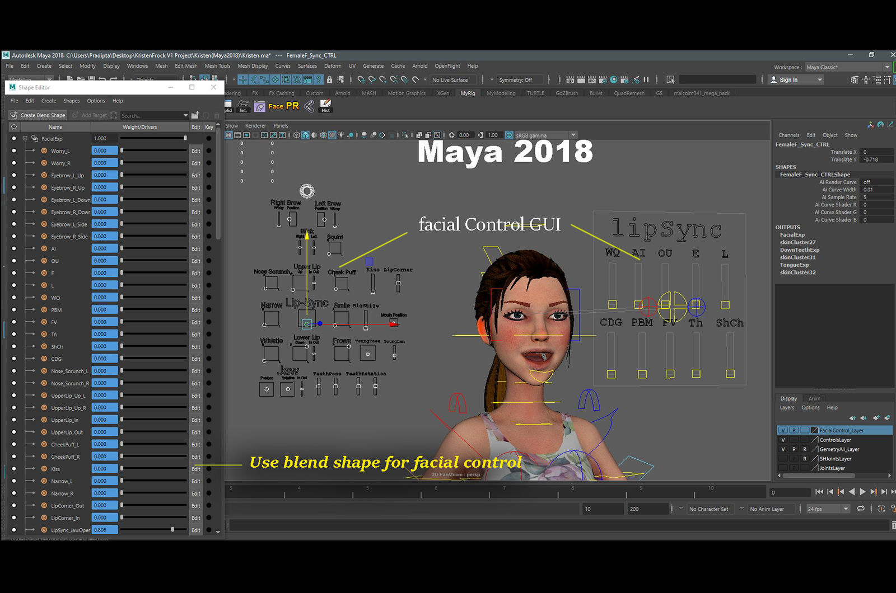Screen dimensions: 896x593
Task: Toggle visibility dot for FacialExp
Action: (x=14, y=138)
